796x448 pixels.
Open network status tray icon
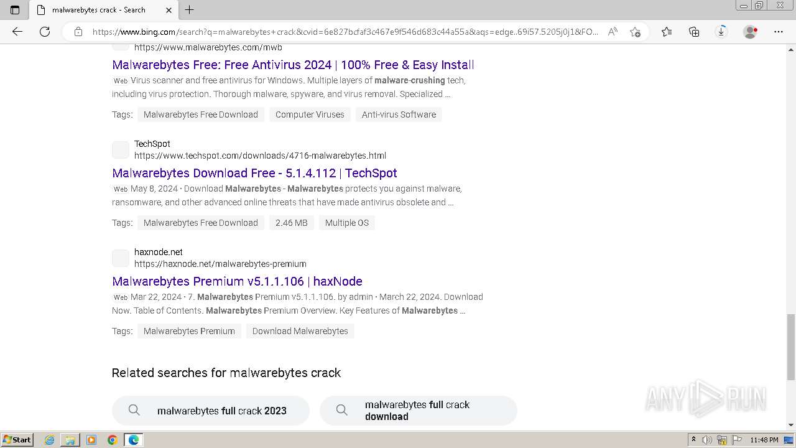pos(722,440)
